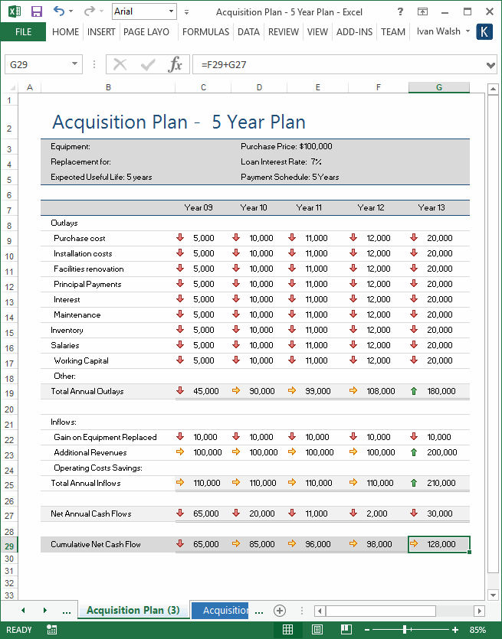Open the Arial font name dropdown
Image resolution: width=502 pixels, height=639 pixels.
(172, 12)
